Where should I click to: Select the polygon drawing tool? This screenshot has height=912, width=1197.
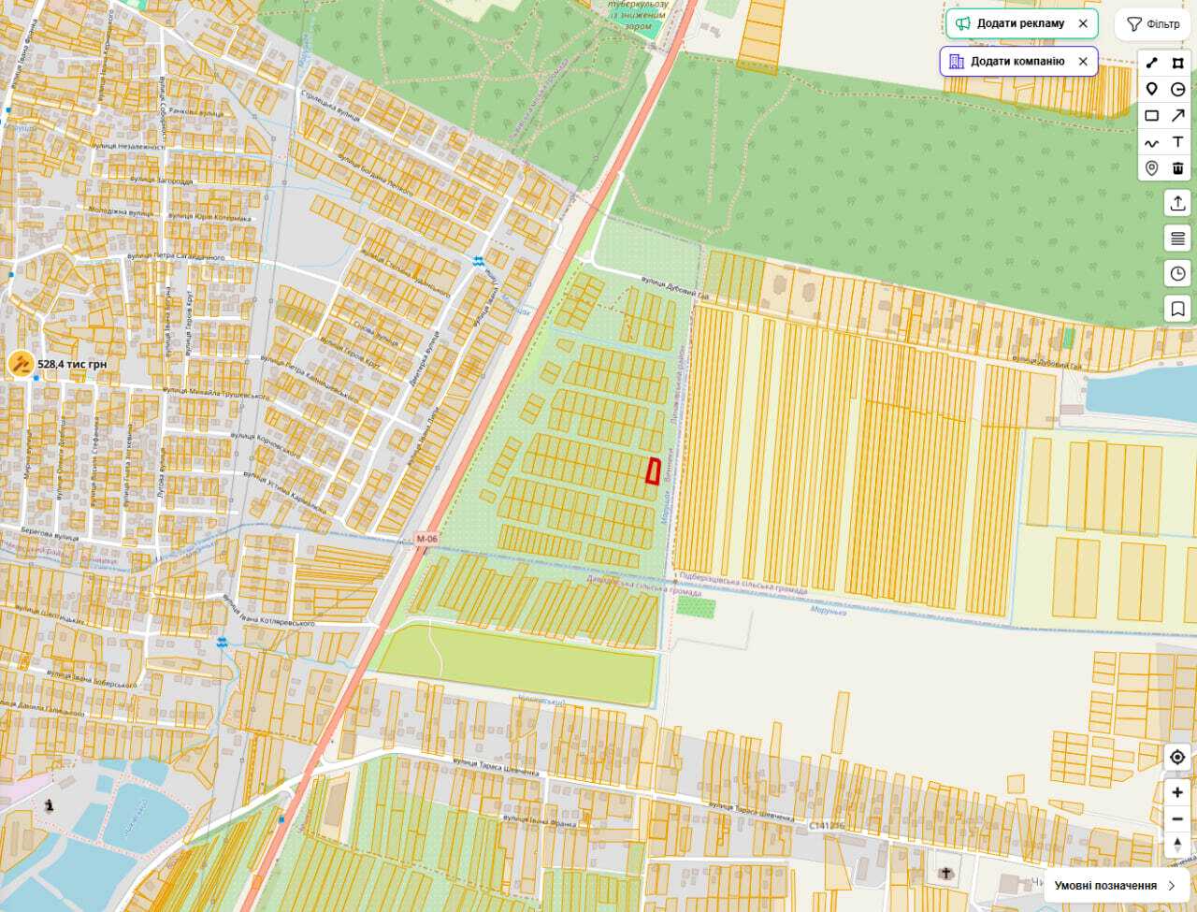(x=1178, y=64)
